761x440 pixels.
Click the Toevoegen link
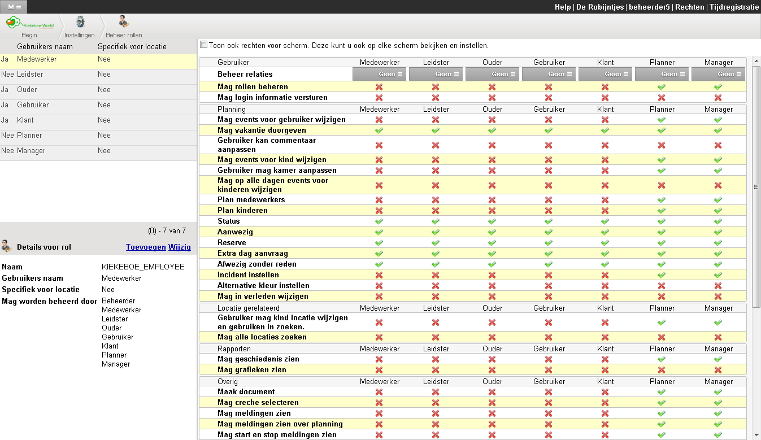(x=146, y=247)
